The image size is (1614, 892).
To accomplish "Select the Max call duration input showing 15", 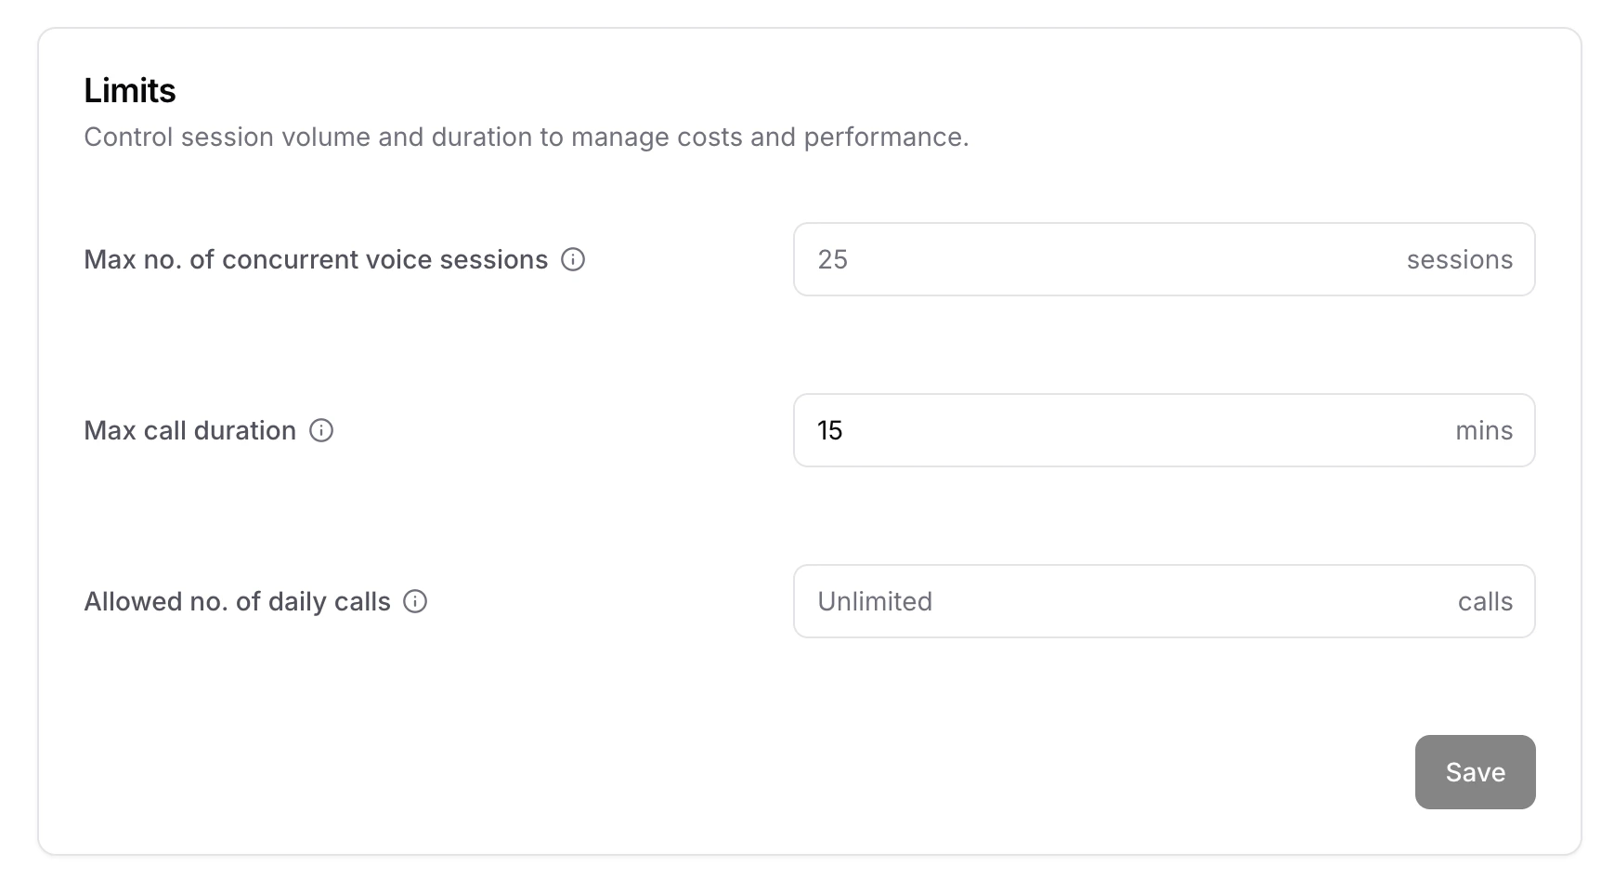I will (1068, 430).
